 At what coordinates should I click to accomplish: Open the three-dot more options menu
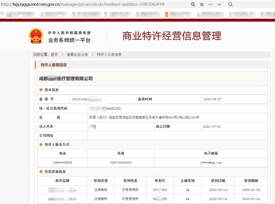[210, 4]
